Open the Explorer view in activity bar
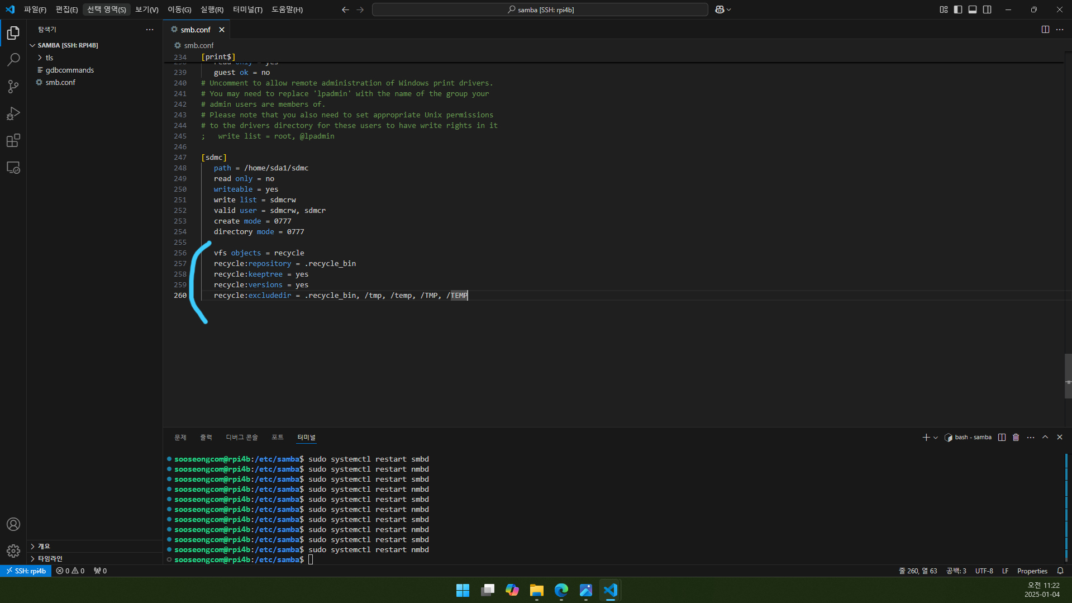This screenshot has width=1072, height=603. point(13,33)
